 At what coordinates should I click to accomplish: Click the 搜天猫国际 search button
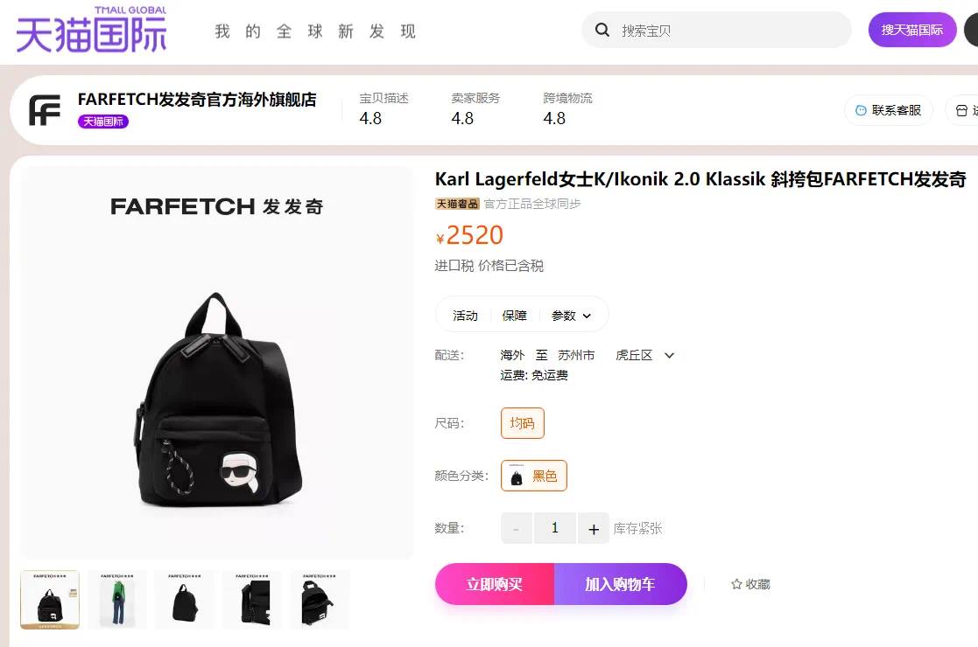pyautogui.click(x=911, y=30)
